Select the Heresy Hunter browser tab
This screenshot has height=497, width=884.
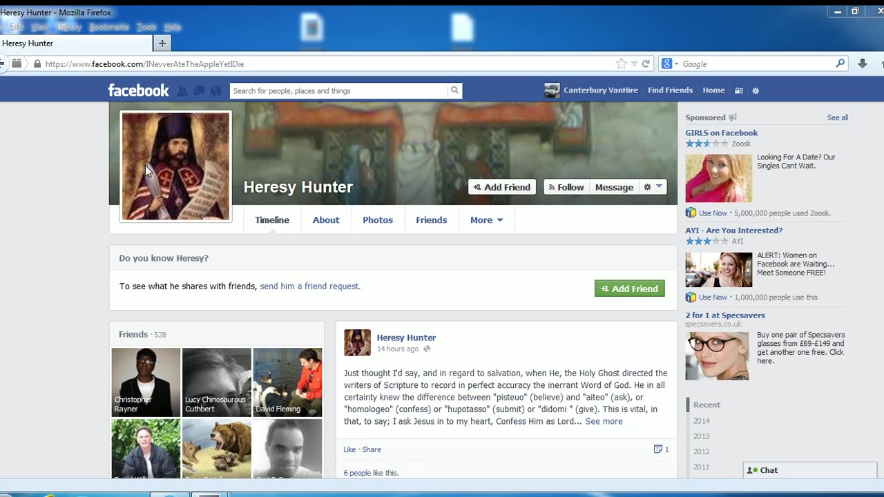point(76,43)
